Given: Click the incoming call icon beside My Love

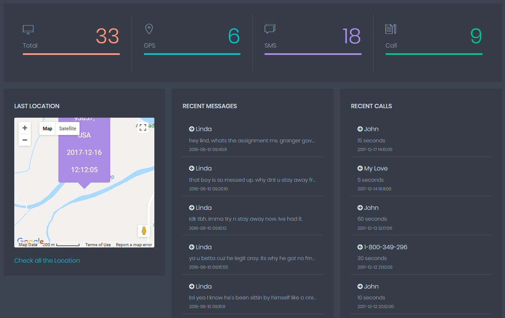Looking at the screenshot, I should [359, 168].
